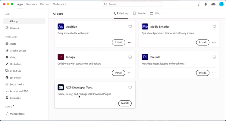Click green fullscreen window button
The height and width of the screenshot is (121, 226).
tap(12, 4)
